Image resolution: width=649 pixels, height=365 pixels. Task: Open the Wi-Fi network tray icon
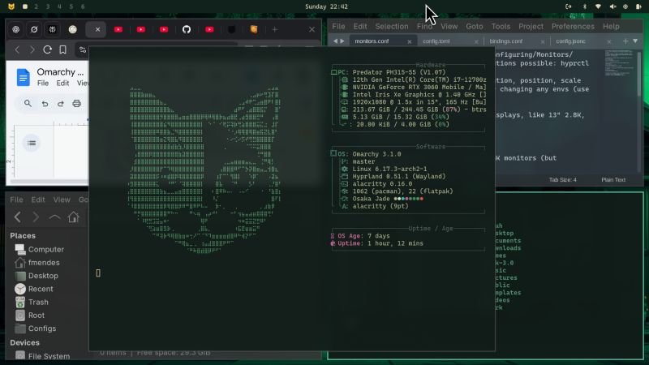(598, 6)
